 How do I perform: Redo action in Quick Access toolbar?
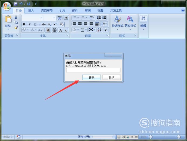[x=29, y=4]
